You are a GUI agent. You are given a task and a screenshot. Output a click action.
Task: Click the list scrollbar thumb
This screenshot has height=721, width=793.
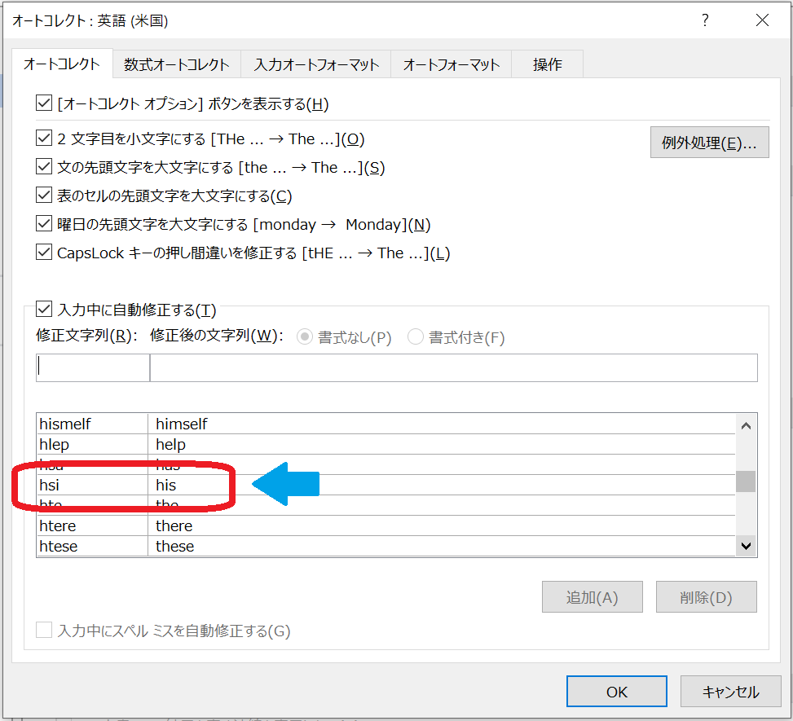click(746, 481)
